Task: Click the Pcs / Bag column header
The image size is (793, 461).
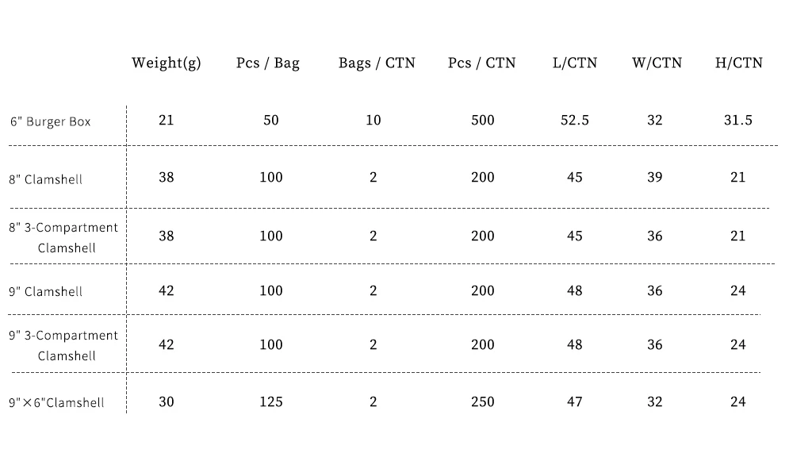Action: click(x=268, y=63)
